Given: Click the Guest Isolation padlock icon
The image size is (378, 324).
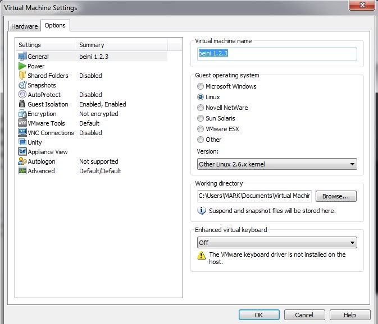Looking at the screenshot, I should click(x=22, y=104).
